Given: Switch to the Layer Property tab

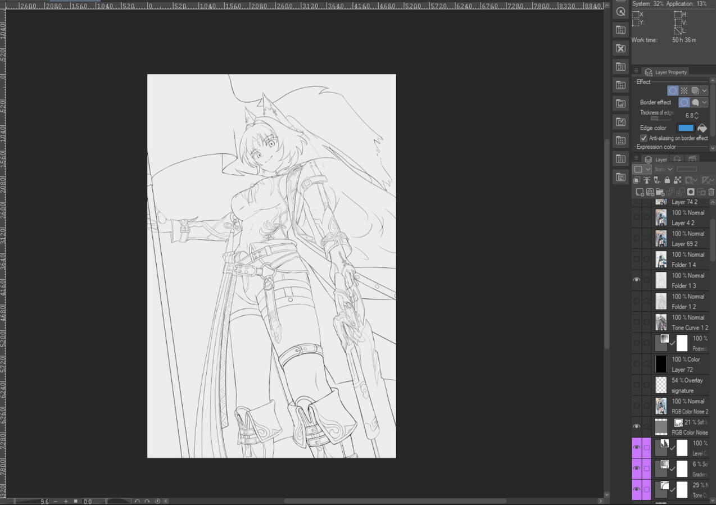Looking at the screenshot, I should pyautogui.click(x=670, y=72).
